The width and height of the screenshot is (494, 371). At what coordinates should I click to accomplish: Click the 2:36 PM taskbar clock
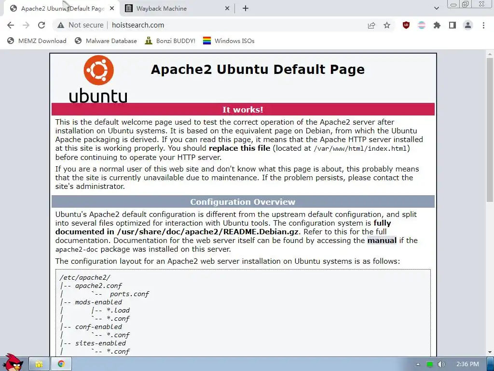467,364
